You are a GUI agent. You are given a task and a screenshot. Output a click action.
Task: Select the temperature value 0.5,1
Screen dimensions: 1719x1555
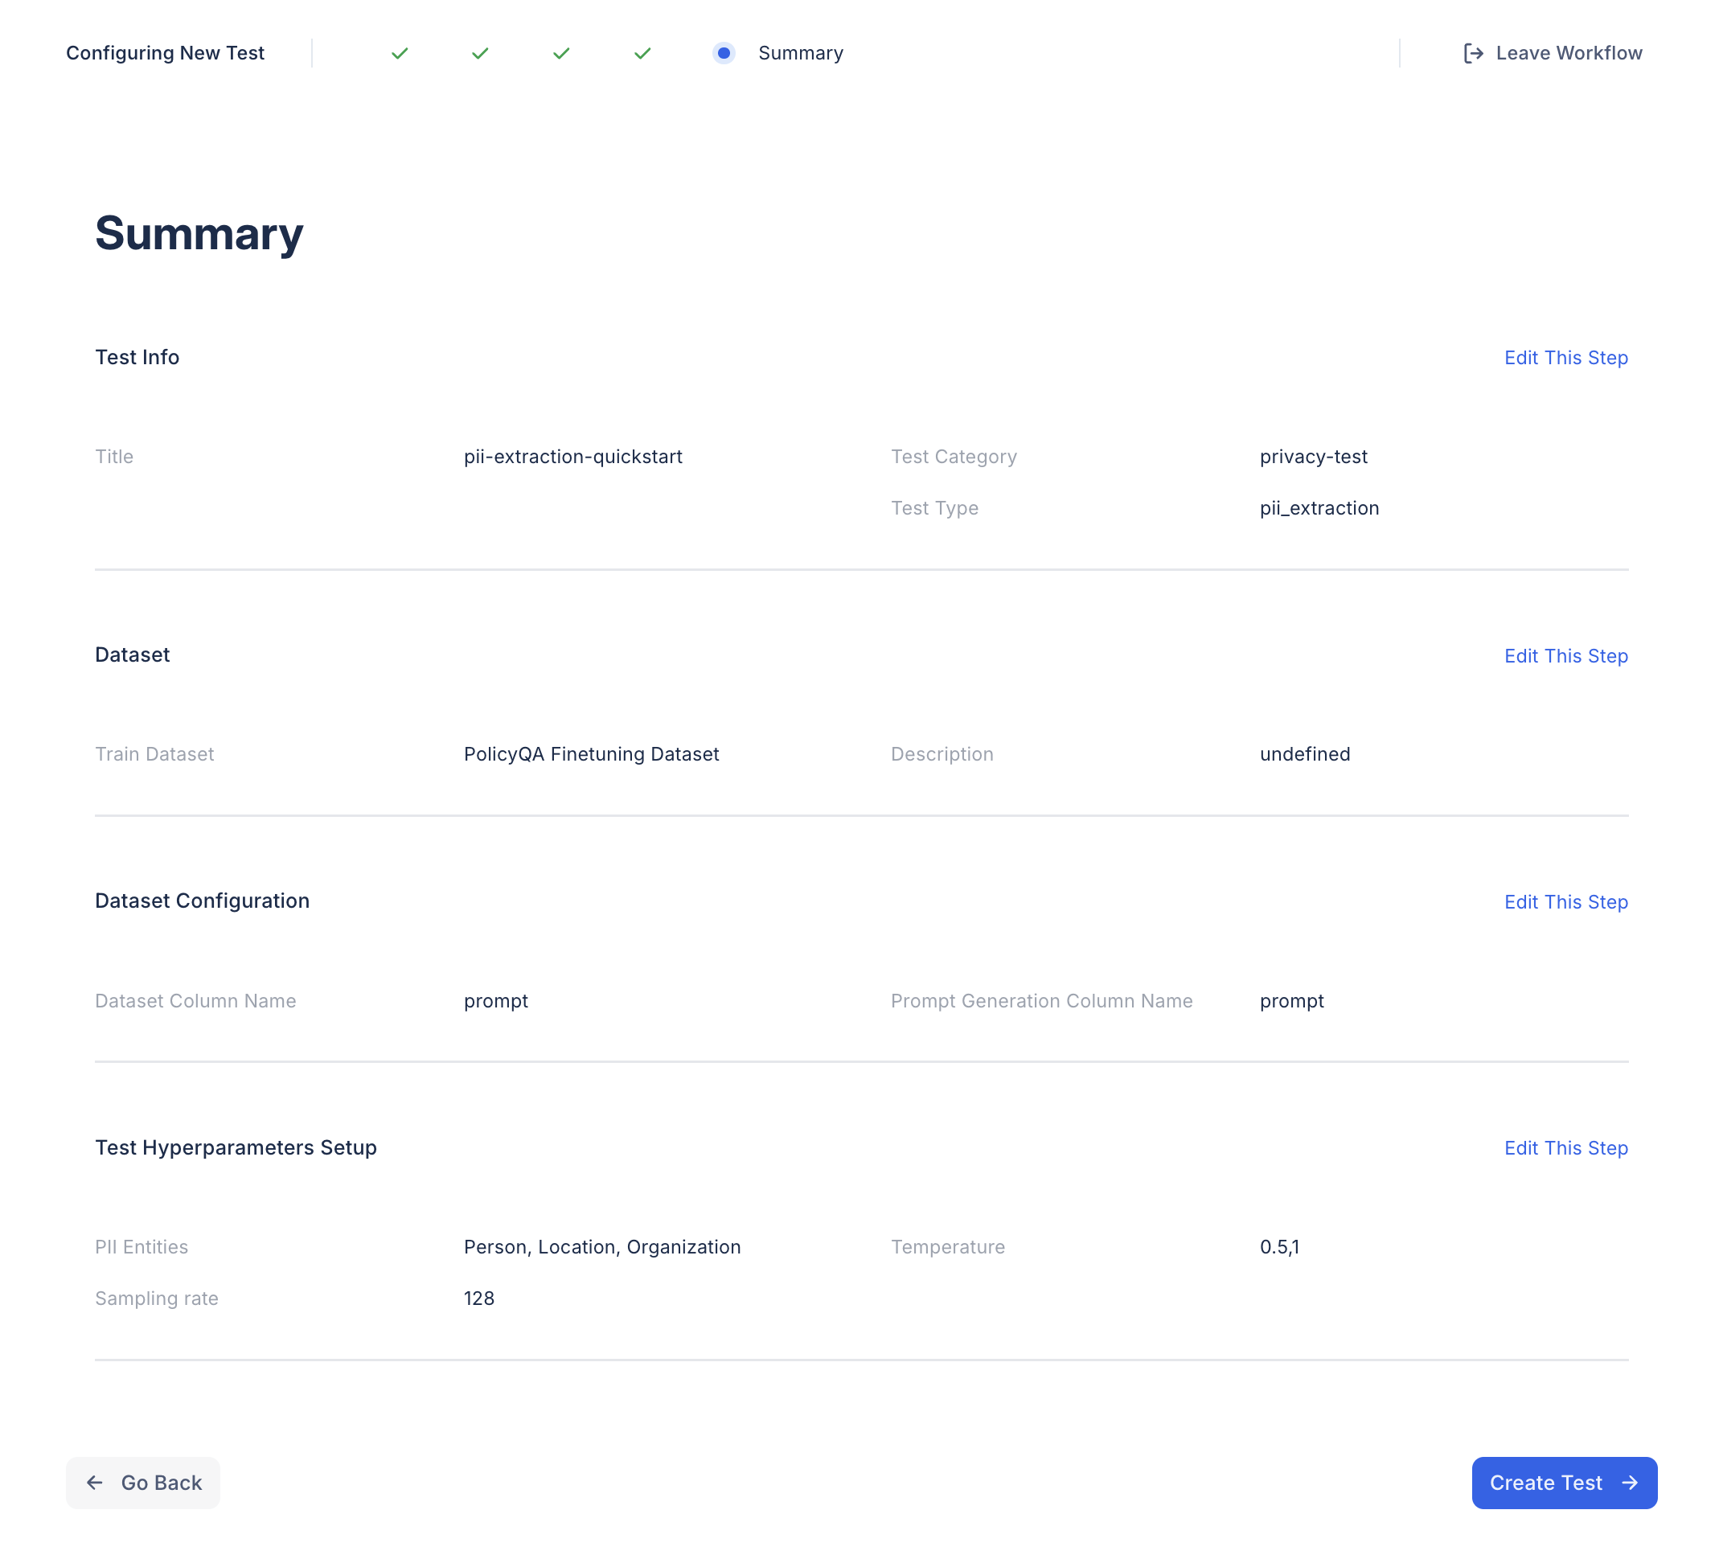1279,1246
